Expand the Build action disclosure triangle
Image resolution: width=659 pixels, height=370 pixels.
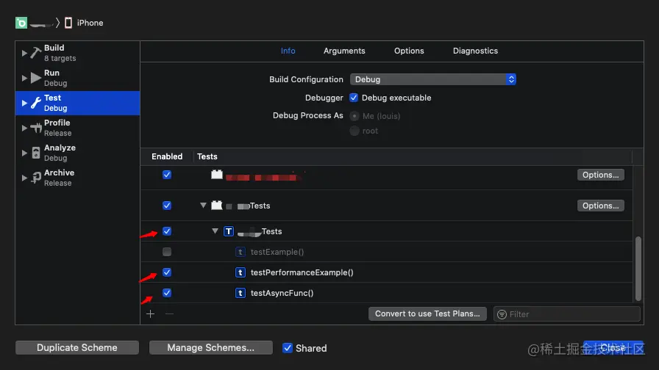[x=24, y=53]
